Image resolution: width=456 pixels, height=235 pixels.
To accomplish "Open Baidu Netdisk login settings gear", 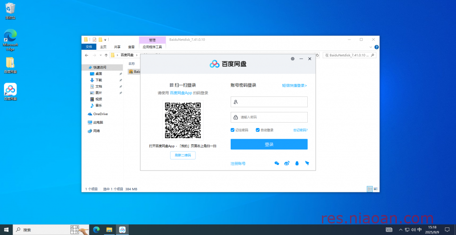I will point(293,59).
